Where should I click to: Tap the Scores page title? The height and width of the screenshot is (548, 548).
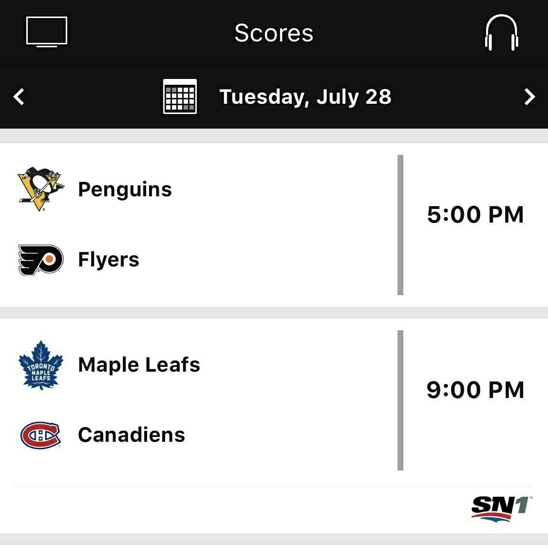pyautogui.click(x=273, y=33)
